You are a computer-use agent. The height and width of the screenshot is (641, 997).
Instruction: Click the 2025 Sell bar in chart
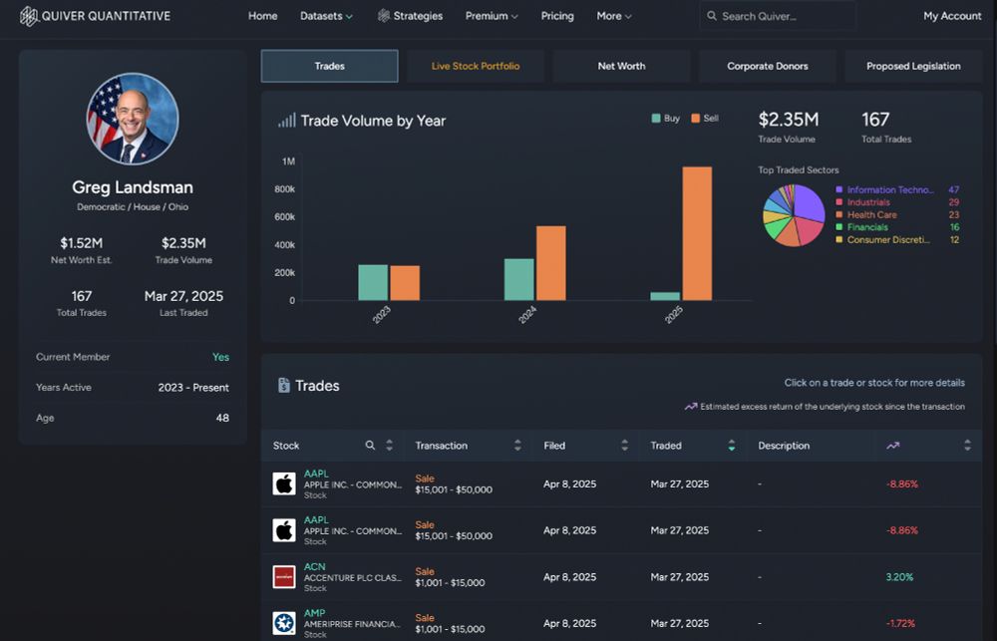tap(697, 233)
